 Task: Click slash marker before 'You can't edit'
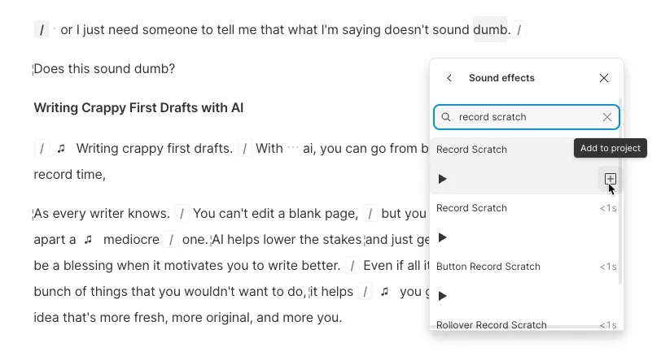click(x=182, y=214)
